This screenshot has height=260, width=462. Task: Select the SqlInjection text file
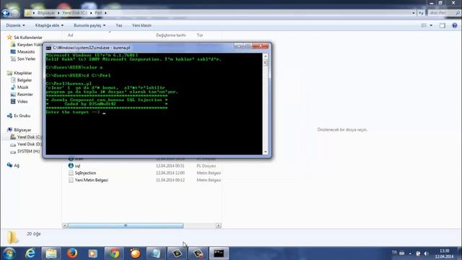point(85,173)
